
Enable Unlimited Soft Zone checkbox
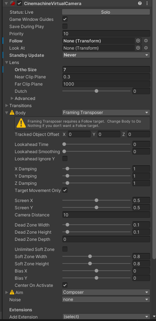pos(65,249)
